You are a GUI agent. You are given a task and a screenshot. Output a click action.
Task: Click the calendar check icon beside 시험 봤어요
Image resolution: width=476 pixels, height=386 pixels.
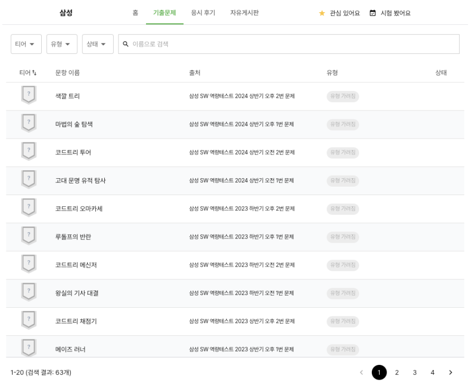[x=372, y=13]
